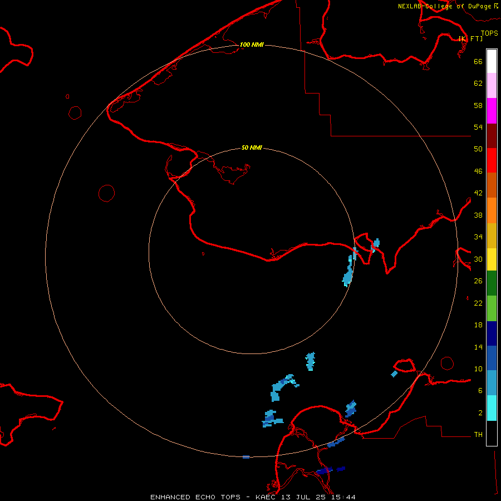Click the Enhanced Echo Tops KAEC caption
This screenshot has height=501, width=501.
pos(252,497)
